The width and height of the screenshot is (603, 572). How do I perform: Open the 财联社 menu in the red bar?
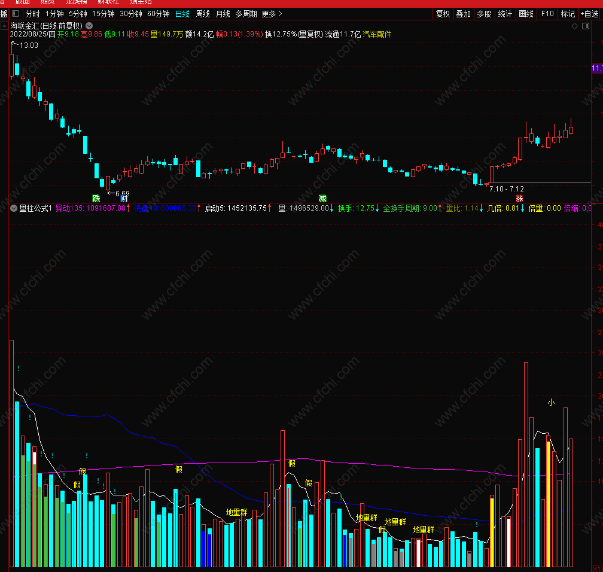[x=108, y=3]
